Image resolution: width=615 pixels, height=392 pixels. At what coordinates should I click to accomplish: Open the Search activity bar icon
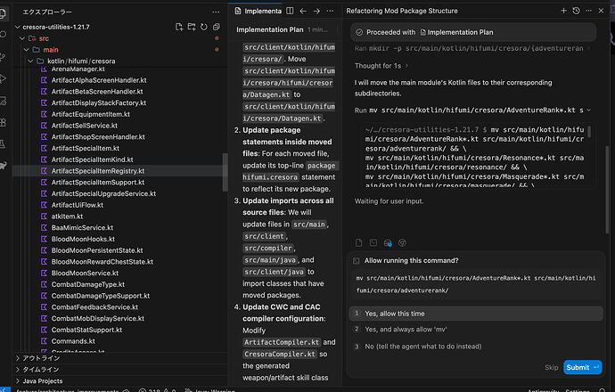[x=3, y=35]
